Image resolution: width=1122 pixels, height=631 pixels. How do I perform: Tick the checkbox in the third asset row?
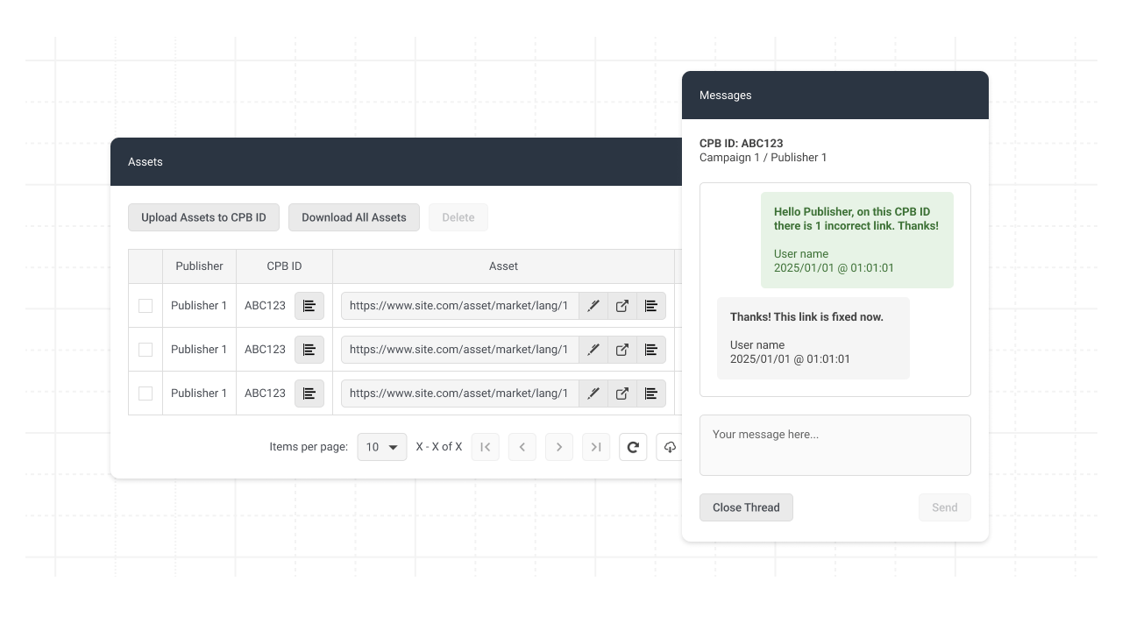146,393
